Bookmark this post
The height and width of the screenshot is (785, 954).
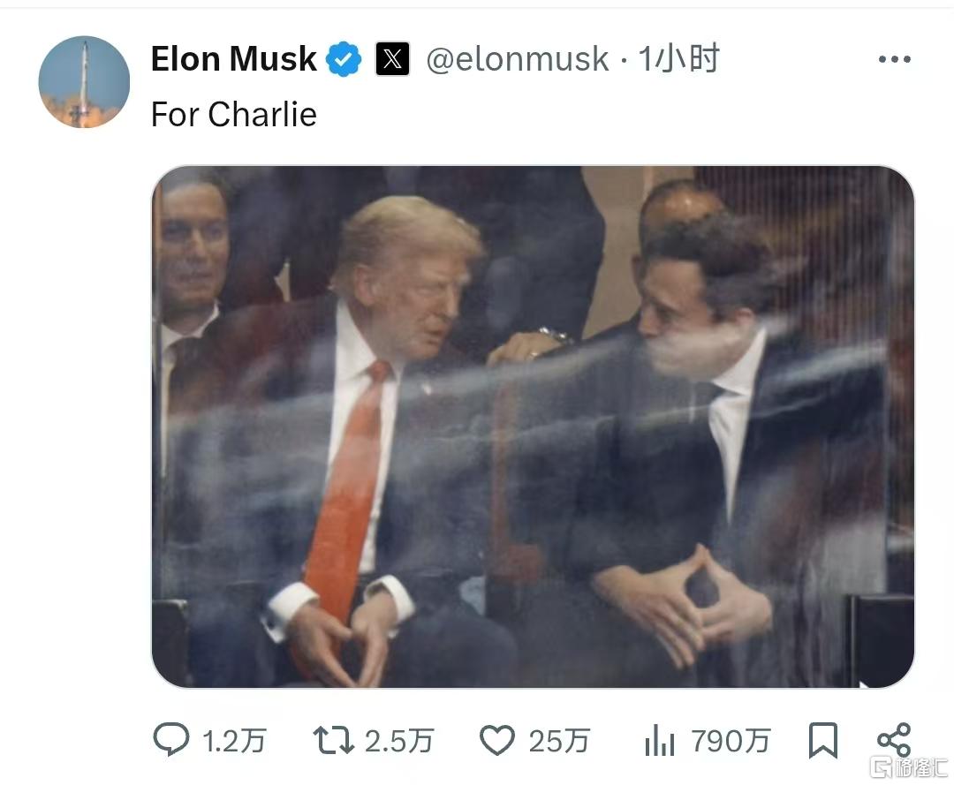[822, 741]
